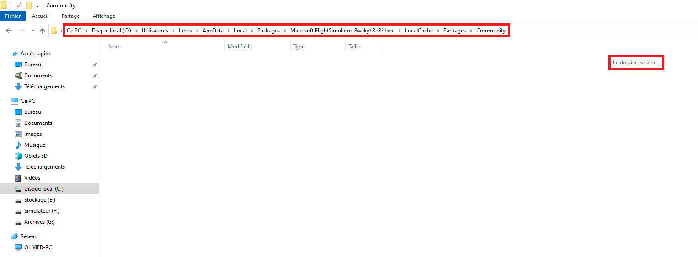Open Bureau listed under Ce PC
The image size is (698, 257).
tap(32, 112)
